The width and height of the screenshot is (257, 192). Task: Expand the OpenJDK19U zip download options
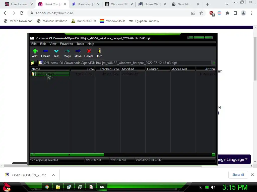[x=53, y=175]
